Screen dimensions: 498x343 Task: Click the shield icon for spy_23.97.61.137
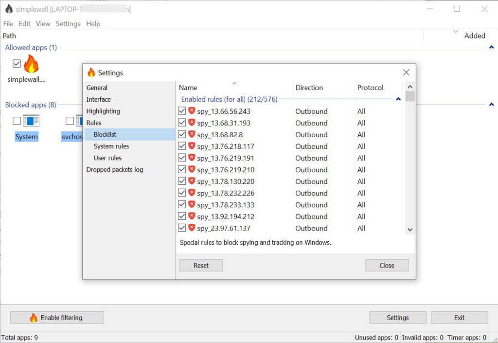tap(192, 228)
